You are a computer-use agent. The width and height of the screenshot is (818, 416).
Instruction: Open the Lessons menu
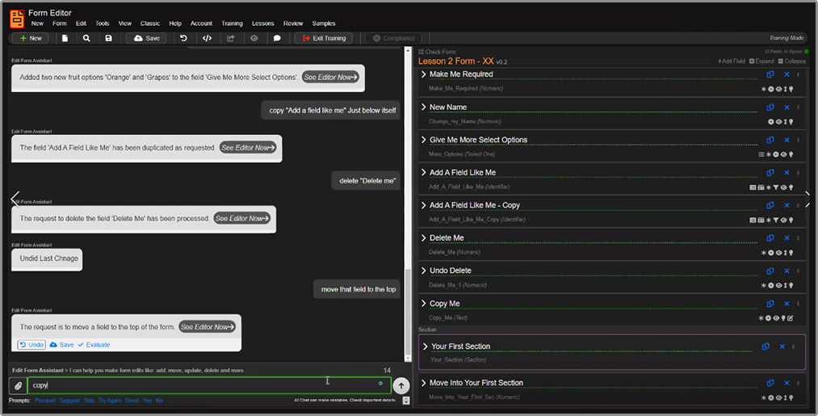(x=263, y=23)
